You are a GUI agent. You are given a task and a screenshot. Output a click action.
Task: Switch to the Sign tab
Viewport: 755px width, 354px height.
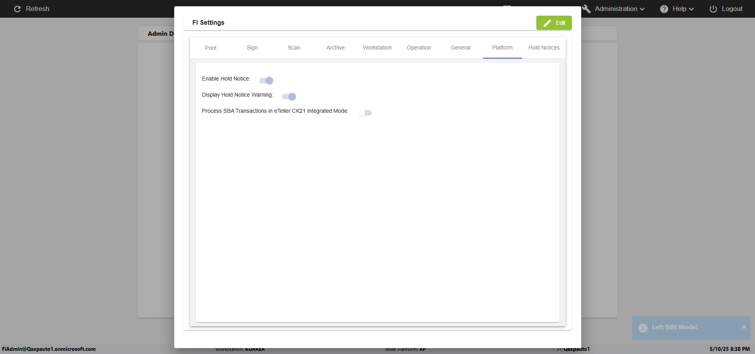click(x=252, y=48)
